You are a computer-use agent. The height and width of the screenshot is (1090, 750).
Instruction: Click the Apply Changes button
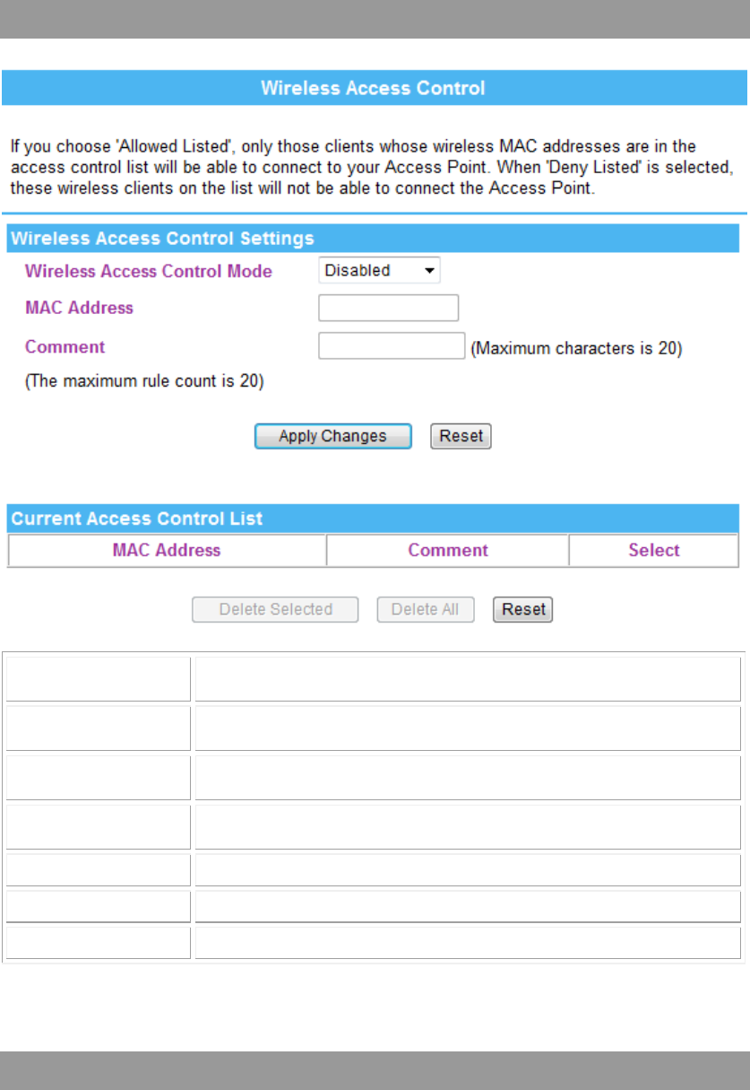click(x=333, y=436)
